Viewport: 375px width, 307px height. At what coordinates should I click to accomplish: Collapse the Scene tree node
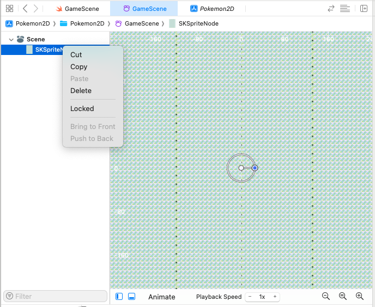11,40
